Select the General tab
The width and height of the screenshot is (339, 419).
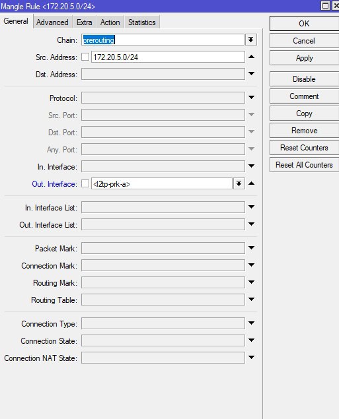(x=16, y=21)
